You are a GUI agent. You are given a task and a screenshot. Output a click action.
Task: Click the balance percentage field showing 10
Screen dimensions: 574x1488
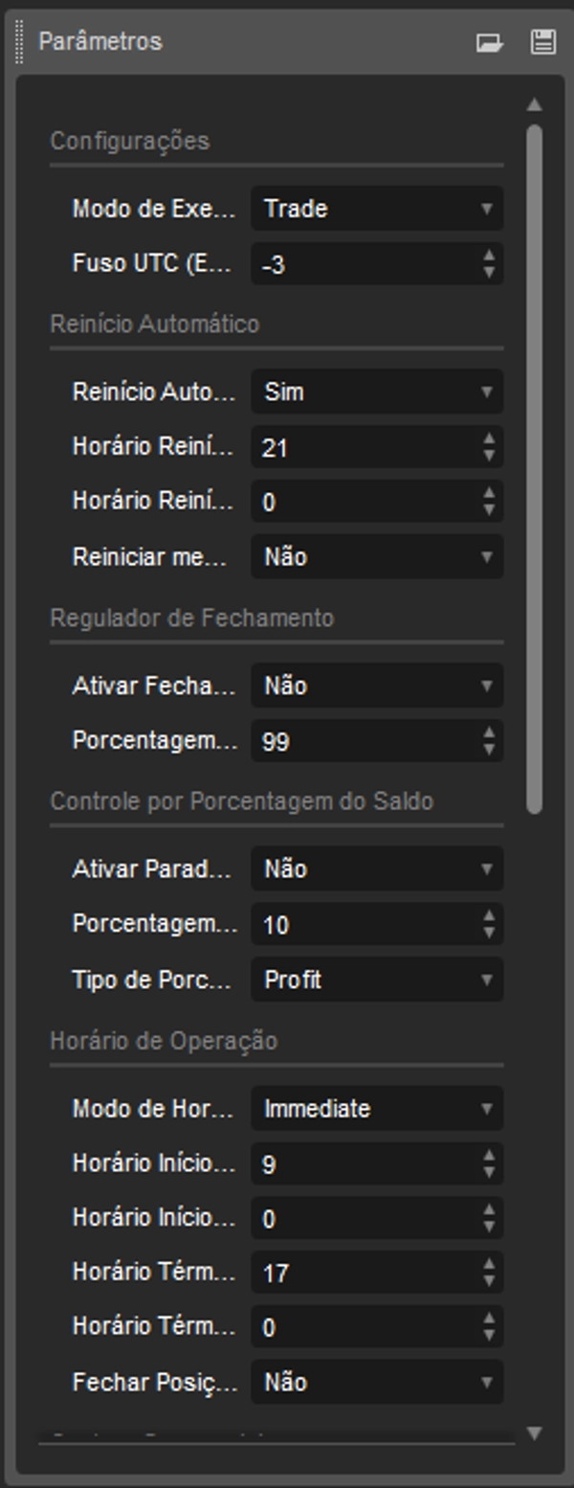coord(364,925)
